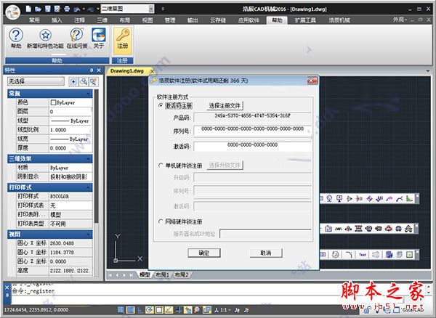Collapse the 常规 section
Image resolution: width=436 pixels, height=318 pixels.
(89, 94)
